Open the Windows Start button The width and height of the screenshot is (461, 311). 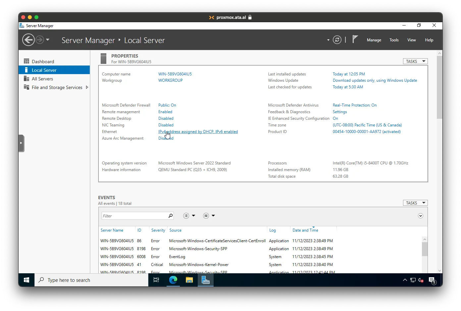click(26, 280)
